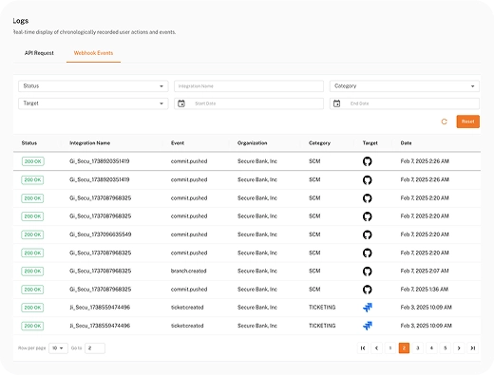Click the GitHub icon in the 1:36 AM row
Image resolution: width=494 pixels, height=375 pixels.
(x=367, y=290)
